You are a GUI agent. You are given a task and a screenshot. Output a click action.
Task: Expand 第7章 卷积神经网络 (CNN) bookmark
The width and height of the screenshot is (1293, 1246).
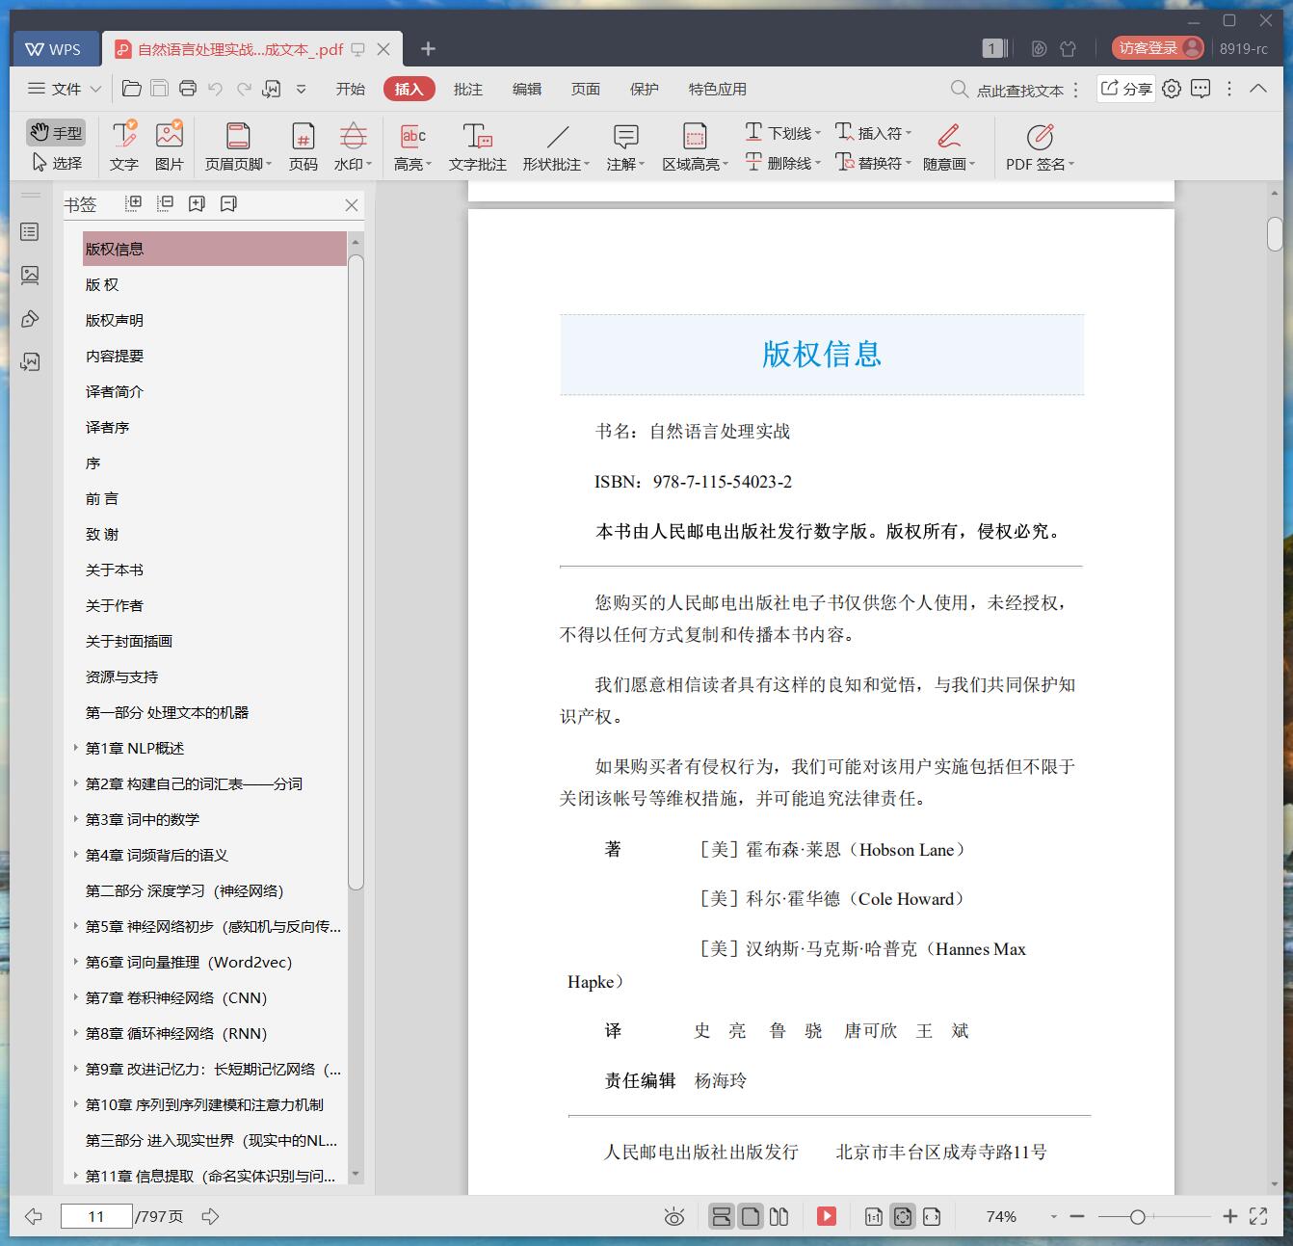(x=76, y=996)
